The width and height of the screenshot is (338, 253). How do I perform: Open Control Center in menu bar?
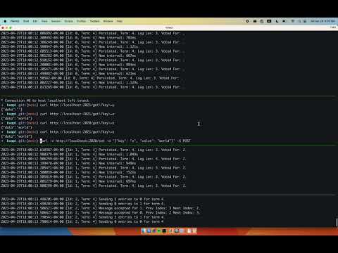(305, 21)
